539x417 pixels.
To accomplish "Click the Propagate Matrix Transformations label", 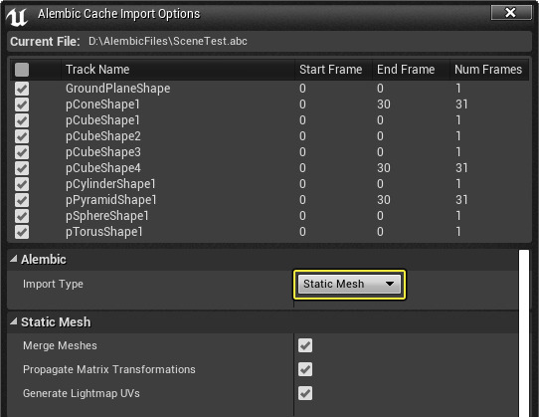I will point(109,369).
